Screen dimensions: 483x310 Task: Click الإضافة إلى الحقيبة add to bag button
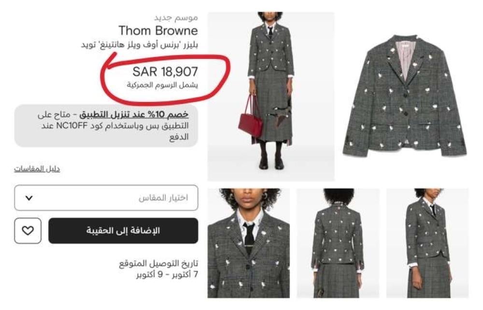pos(123,231)
